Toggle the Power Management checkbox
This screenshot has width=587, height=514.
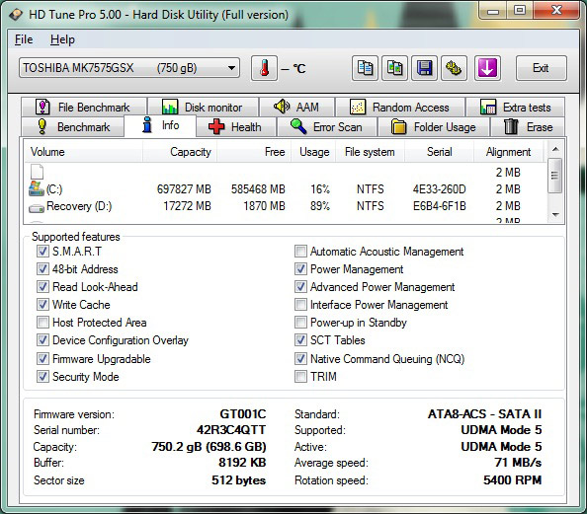300,268
